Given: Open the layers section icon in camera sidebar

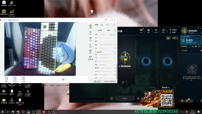Looking at the screenshot, I should click(x=90, y=33).
